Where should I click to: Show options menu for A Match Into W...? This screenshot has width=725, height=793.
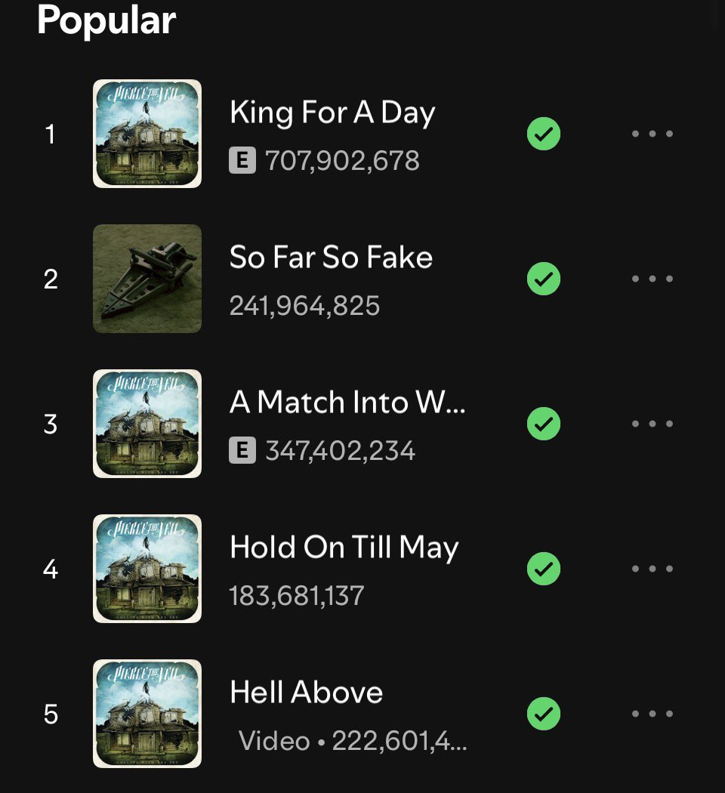click(x=652, y=424)
